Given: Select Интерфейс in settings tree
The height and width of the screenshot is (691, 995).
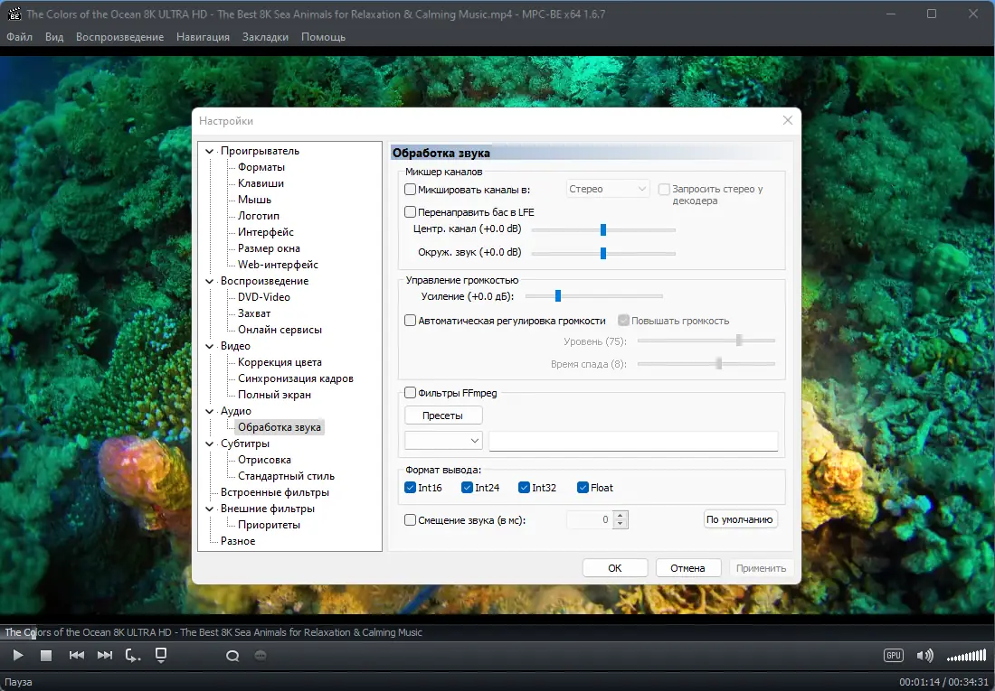Looking at the screenshot, I should pos(266,232).
